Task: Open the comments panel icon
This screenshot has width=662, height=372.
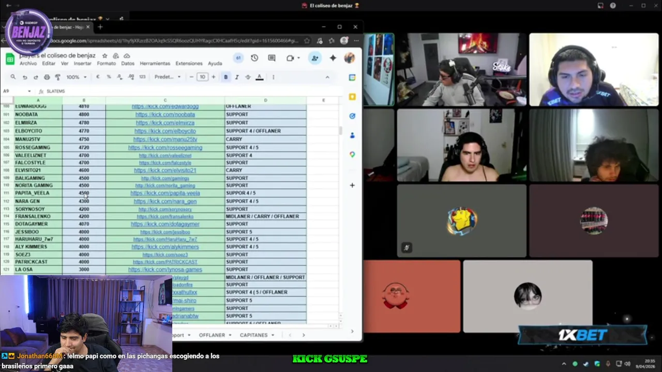Action: (272, 58)
